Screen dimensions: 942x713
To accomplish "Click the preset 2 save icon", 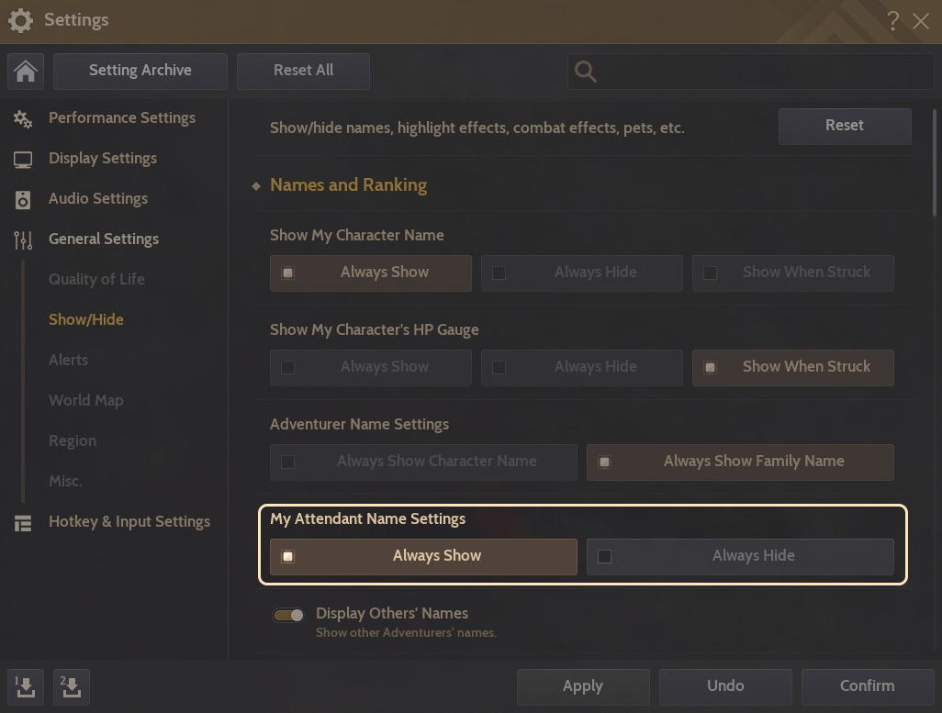I will (x=72, y=686).
